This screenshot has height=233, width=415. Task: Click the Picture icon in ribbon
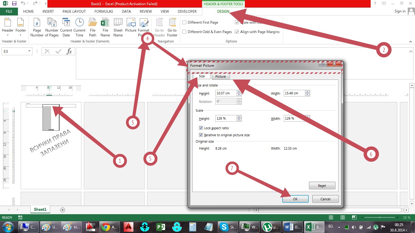coord(131,25)
